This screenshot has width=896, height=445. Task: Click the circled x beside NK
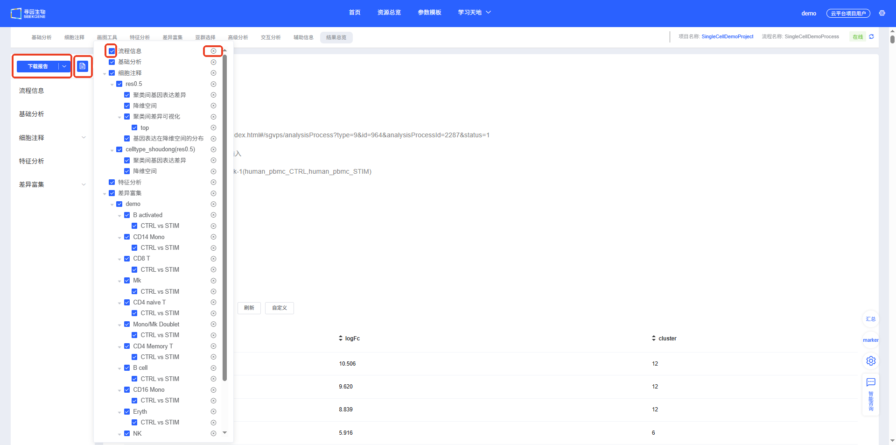(x=213, y=433)
